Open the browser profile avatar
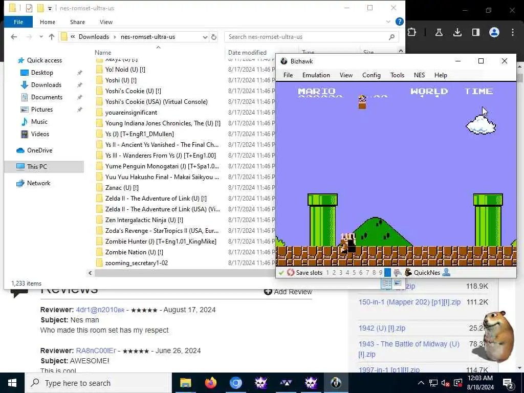Image resolution: width=524 pixels, height=393 pixels. (494, 32)
